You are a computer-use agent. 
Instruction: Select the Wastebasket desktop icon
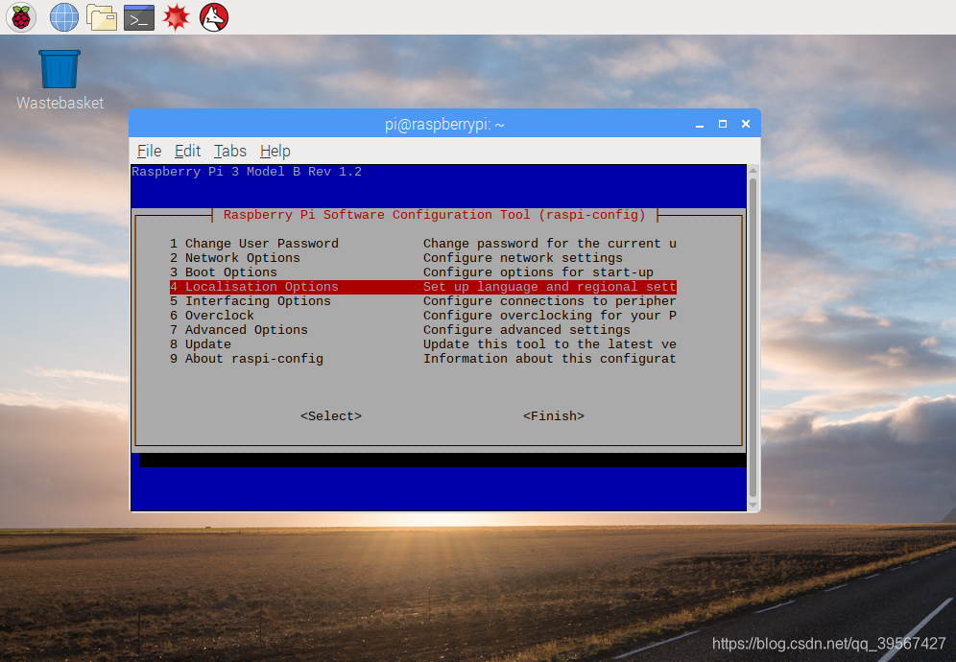tap(60, 81)
